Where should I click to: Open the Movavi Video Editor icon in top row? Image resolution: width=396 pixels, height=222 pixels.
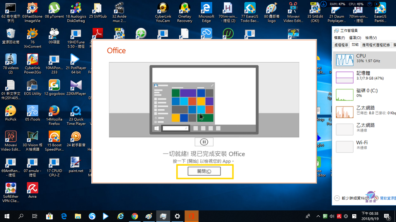(293, 12)
